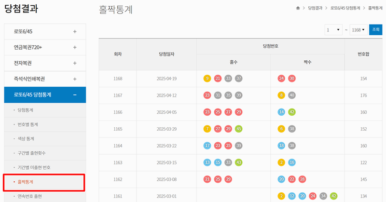Click the 연금복권720+ sidebar menu label
The image size is (386, 202).
coord(28,47)
